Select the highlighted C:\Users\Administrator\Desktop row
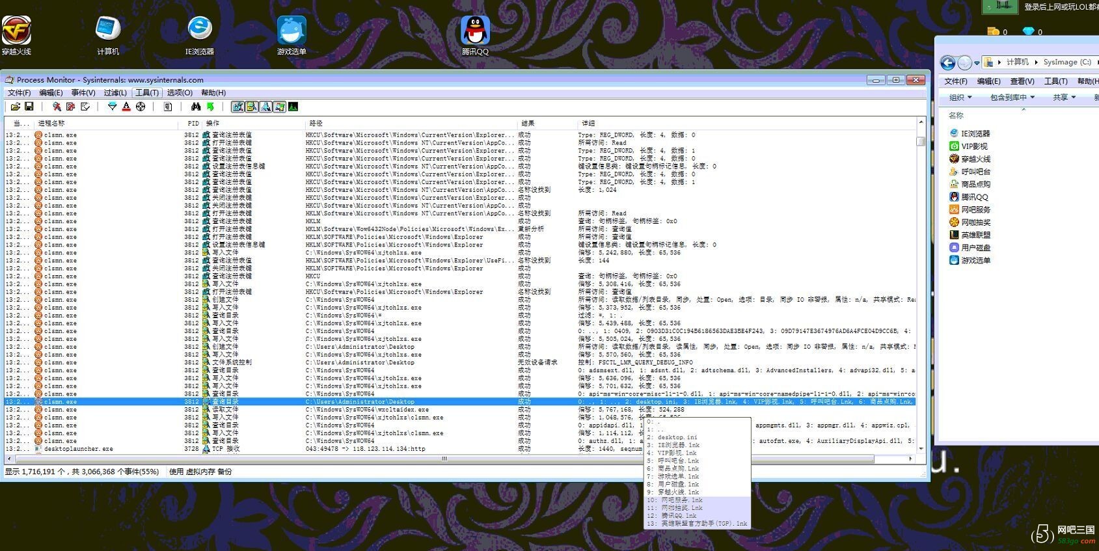This screenshot has width=1099, height=551. [460, 402]
